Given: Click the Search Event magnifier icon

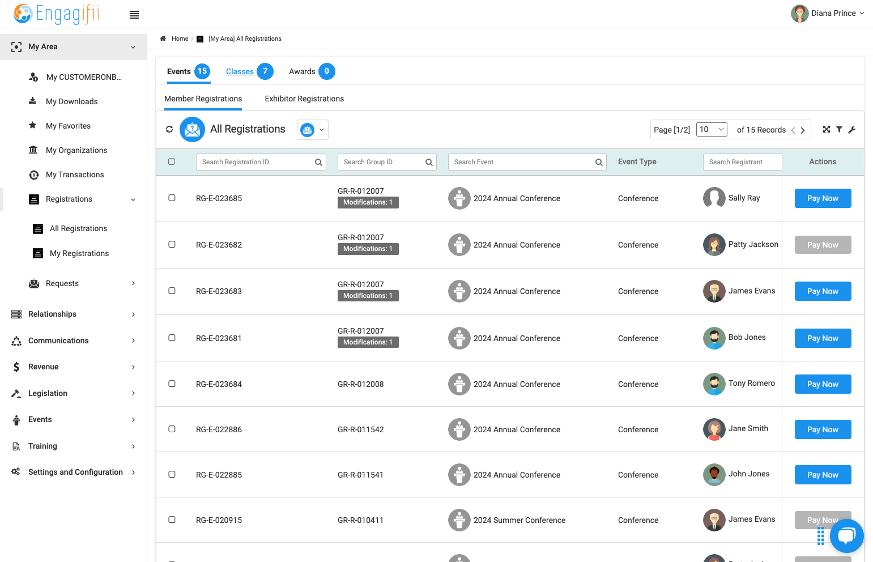Looking at the screenshot, I should (x=599, y=162).
